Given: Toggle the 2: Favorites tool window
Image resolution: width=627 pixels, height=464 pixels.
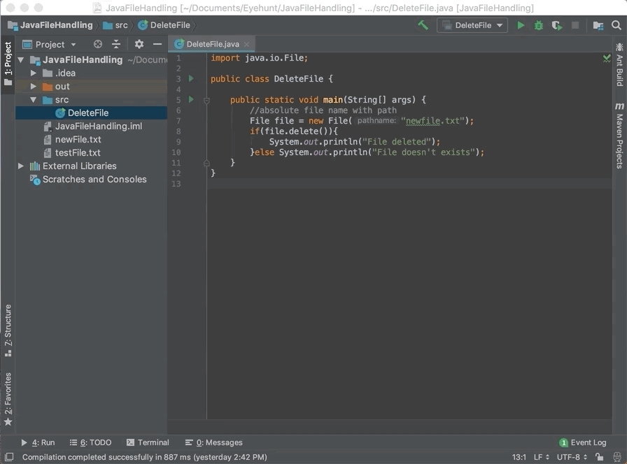Looking at the screenshot, I should point(8,399).
